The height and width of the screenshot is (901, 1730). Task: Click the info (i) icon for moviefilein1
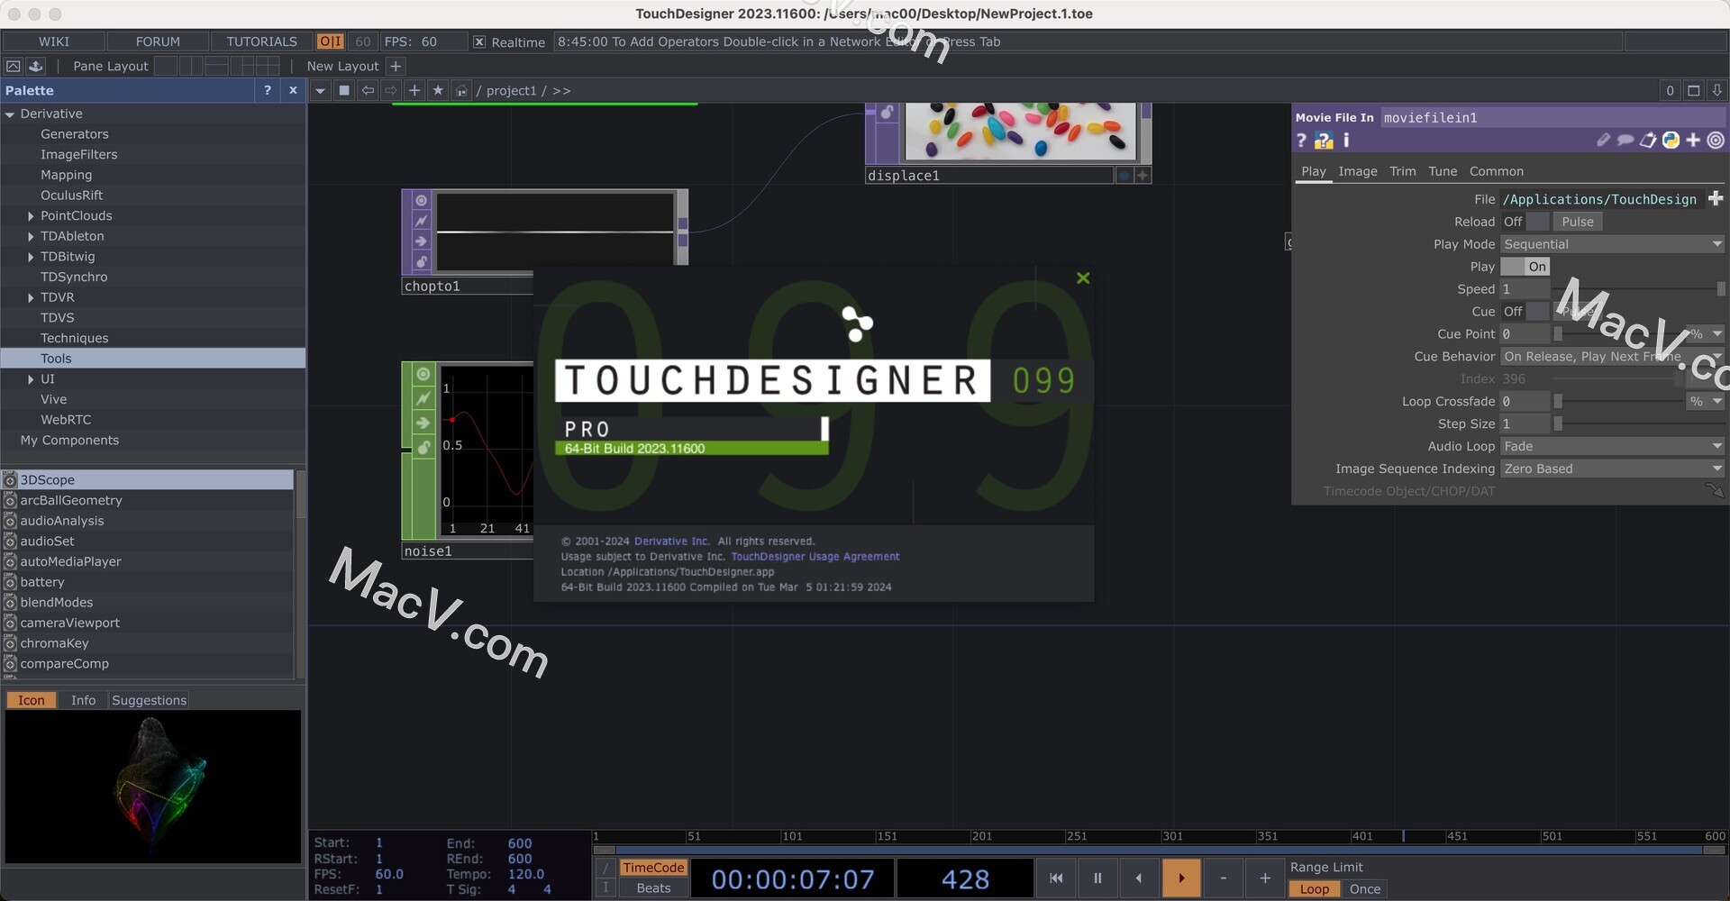(x=1345, y=141)
